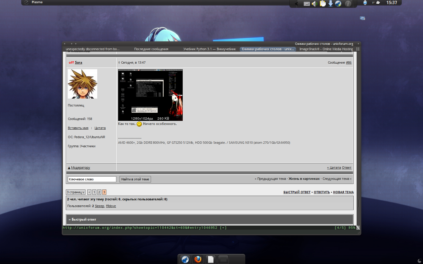Switch the US keyboard layout indicator
The width and height of the screenshot is (423, 264).
coord(307,4)
